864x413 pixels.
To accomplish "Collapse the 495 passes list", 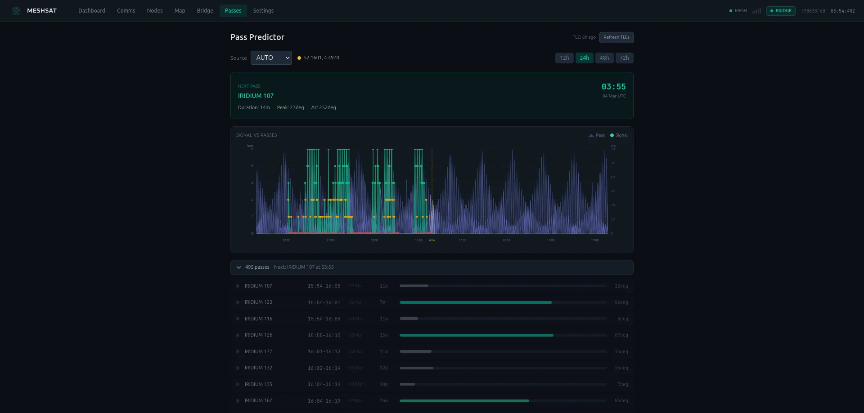I will coord(239,267).
